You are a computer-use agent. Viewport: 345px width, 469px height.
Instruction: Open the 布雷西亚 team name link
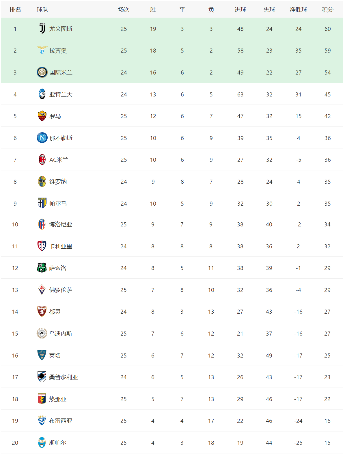(x=61, y=421)
